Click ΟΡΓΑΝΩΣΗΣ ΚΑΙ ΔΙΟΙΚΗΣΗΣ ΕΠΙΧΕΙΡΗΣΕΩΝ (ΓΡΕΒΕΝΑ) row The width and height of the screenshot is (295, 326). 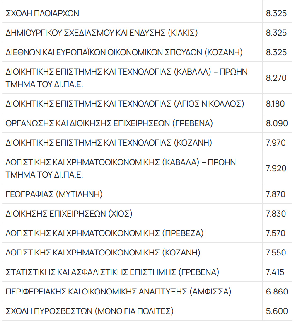[x=109, y=123]
